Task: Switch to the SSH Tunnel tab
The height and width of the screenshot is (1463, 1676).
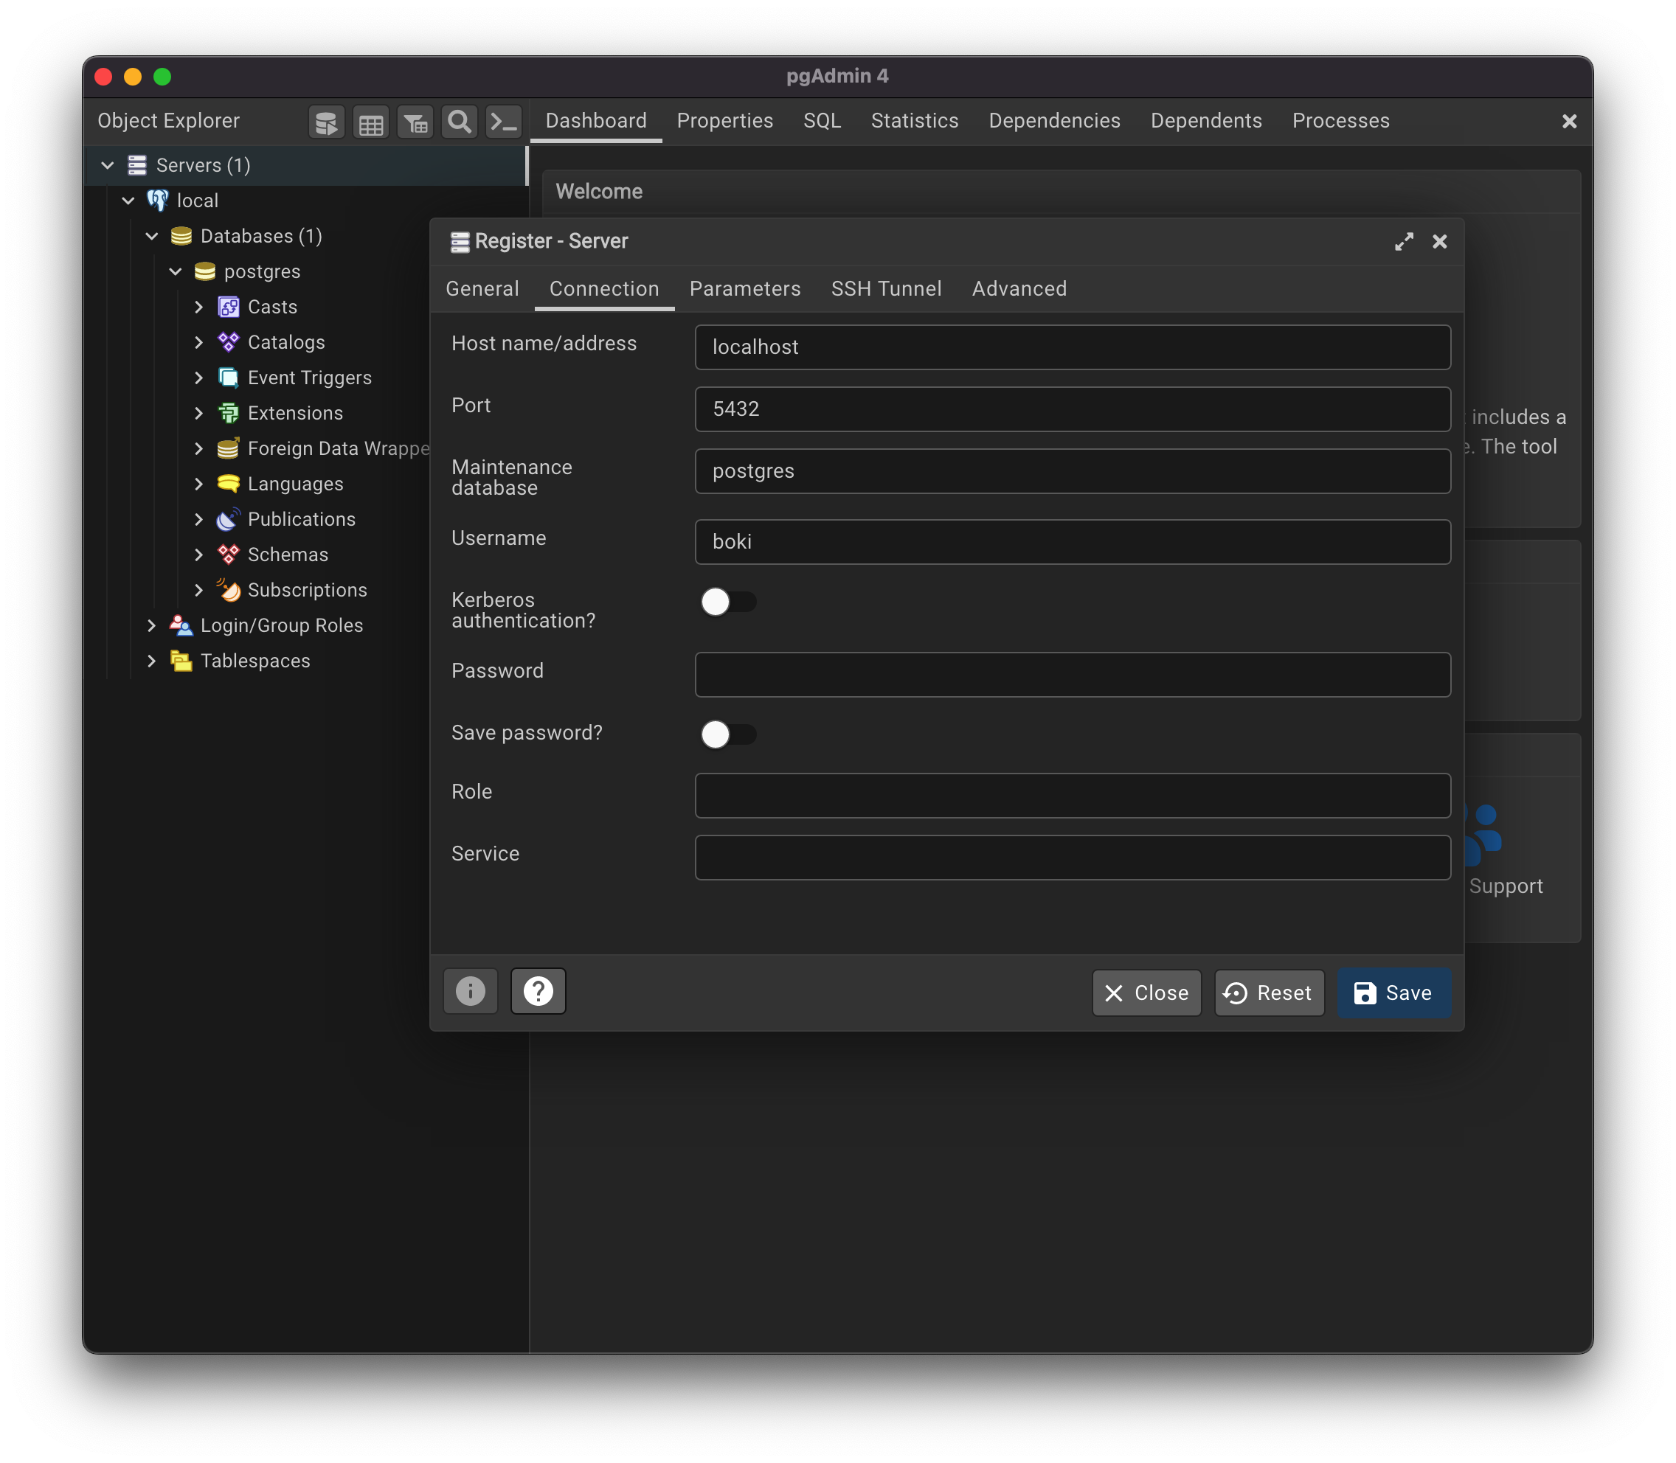Action: click(x=886, y=289)
